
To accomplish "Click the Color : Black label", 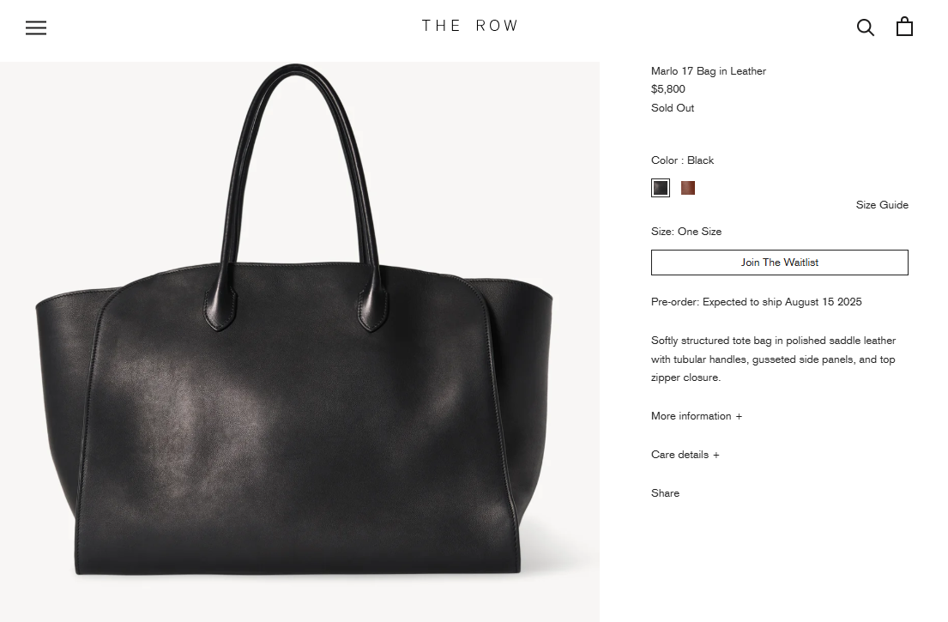I will 682,160.
